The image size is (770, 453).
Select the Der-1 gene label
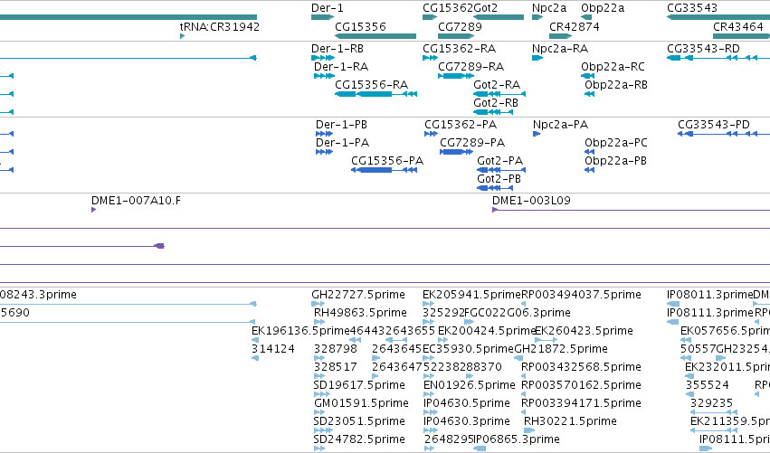point(327,8)
